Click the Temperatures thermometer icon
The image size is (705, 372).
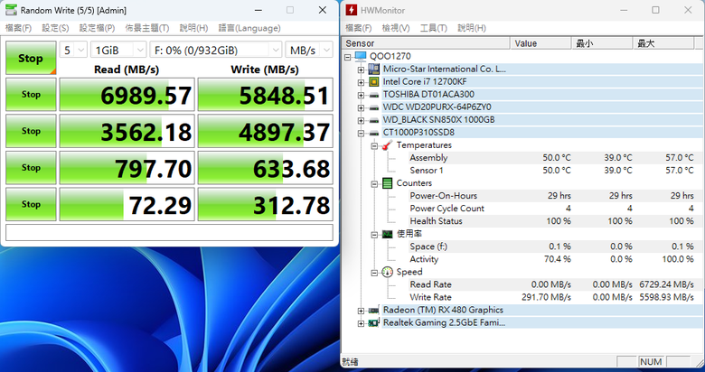click(x=387, y=145)
